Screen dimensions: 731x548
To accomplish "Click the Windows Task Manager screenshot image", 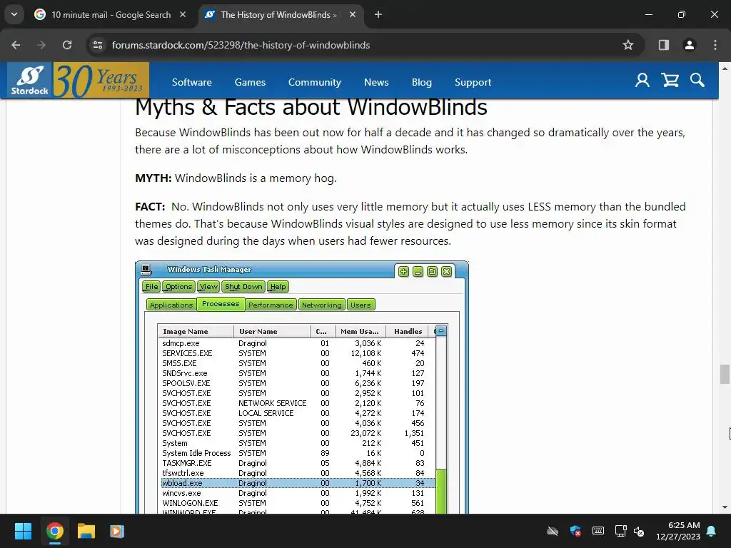I will 302,387.
